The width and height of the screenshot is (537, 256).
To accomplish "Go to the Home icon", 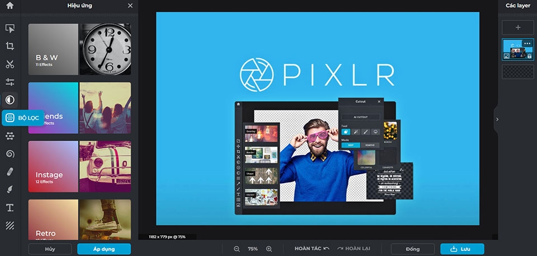I will point(10,6).
